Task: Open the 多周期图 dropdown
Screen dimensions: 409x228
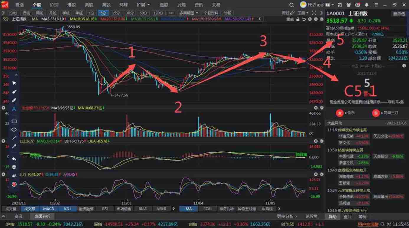Action: [189, 13]
